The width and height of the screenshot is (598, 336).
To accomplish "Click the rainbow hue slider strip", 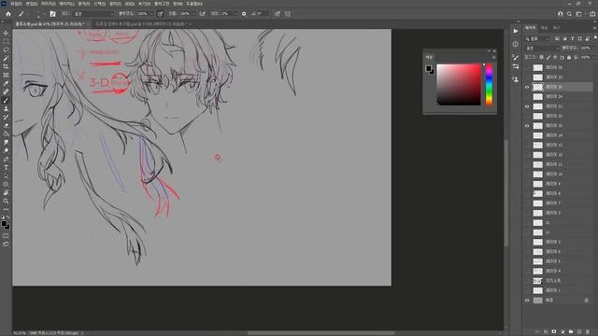I will click(x=489, y=85).
